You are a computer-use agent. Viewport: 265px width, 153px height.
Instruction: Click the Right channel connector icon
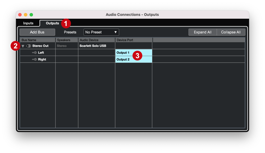point(34,59)
